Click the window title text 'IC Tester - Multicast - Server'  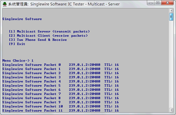(94, 4)
